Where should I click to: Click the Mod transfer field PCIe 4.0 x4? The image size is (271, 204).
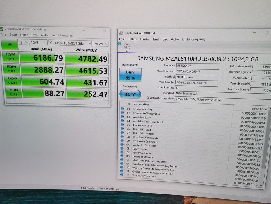197,83
